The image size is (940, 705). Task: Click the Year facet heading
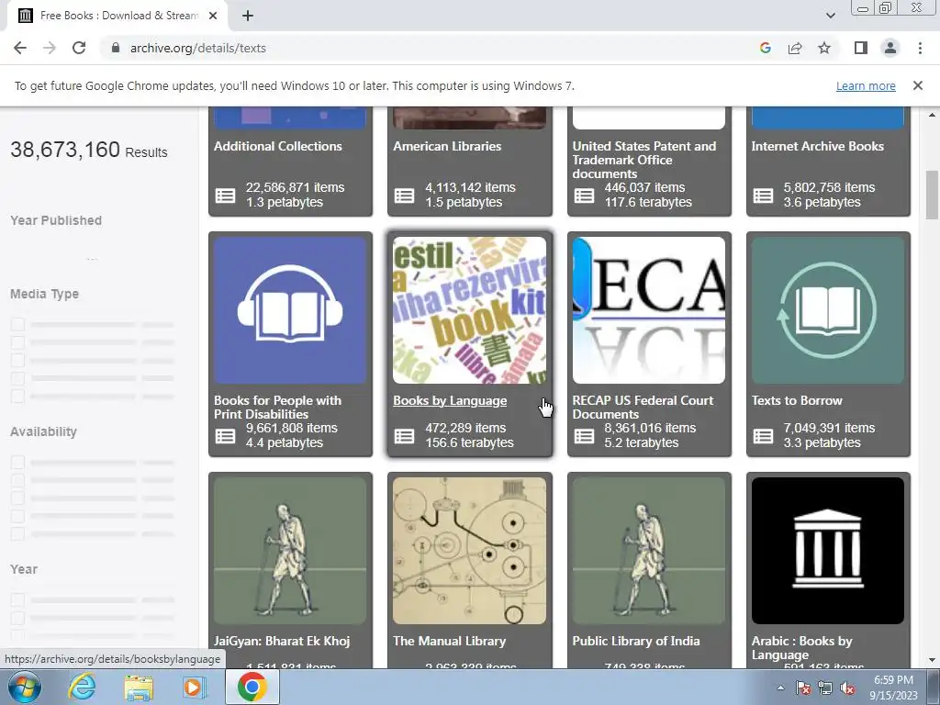(x=23, y=569)
